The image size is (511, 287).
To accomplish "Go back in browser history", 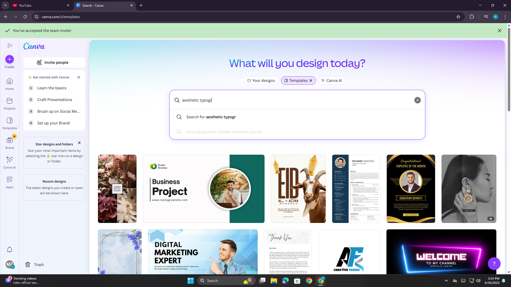I will click(6, 17).
